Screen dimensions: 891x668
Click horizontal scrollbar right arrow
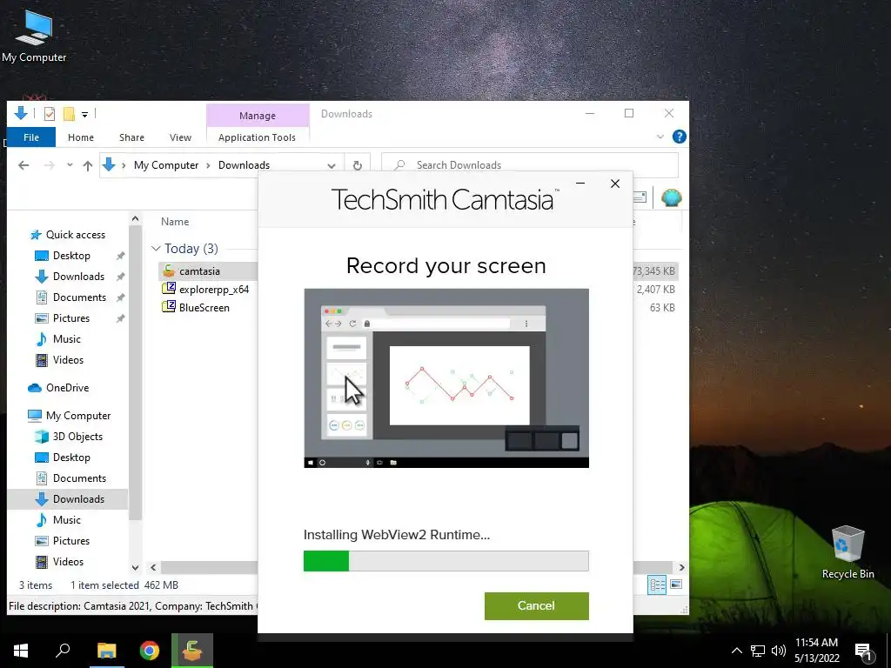click(x=681, y=567)
